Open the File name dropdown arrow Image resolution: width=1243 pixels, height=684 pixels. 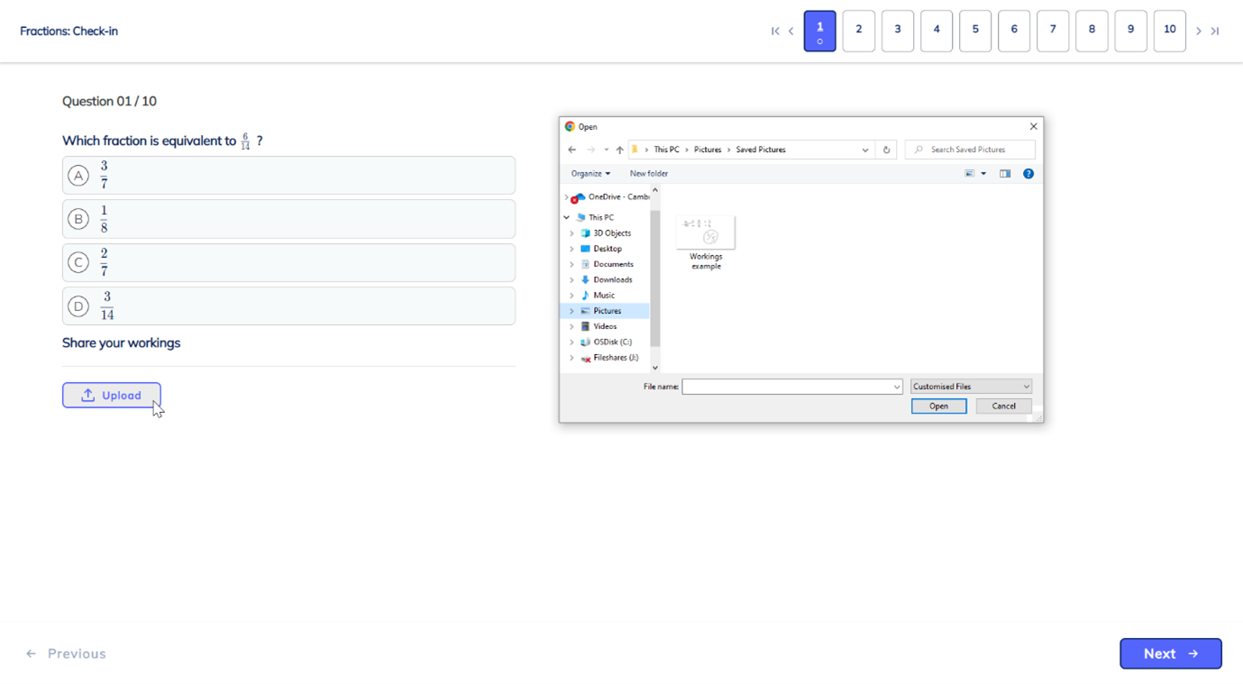tap(897, 387)
